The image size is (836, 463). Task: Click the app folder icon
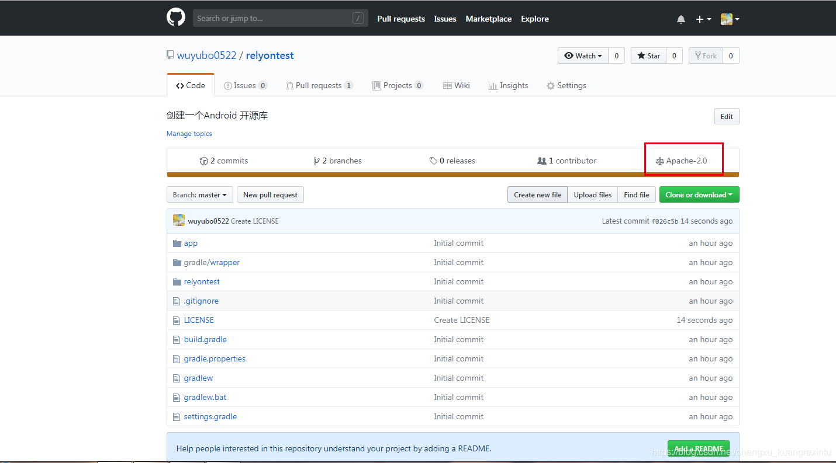pyautogui.click(x=177, y=243)
